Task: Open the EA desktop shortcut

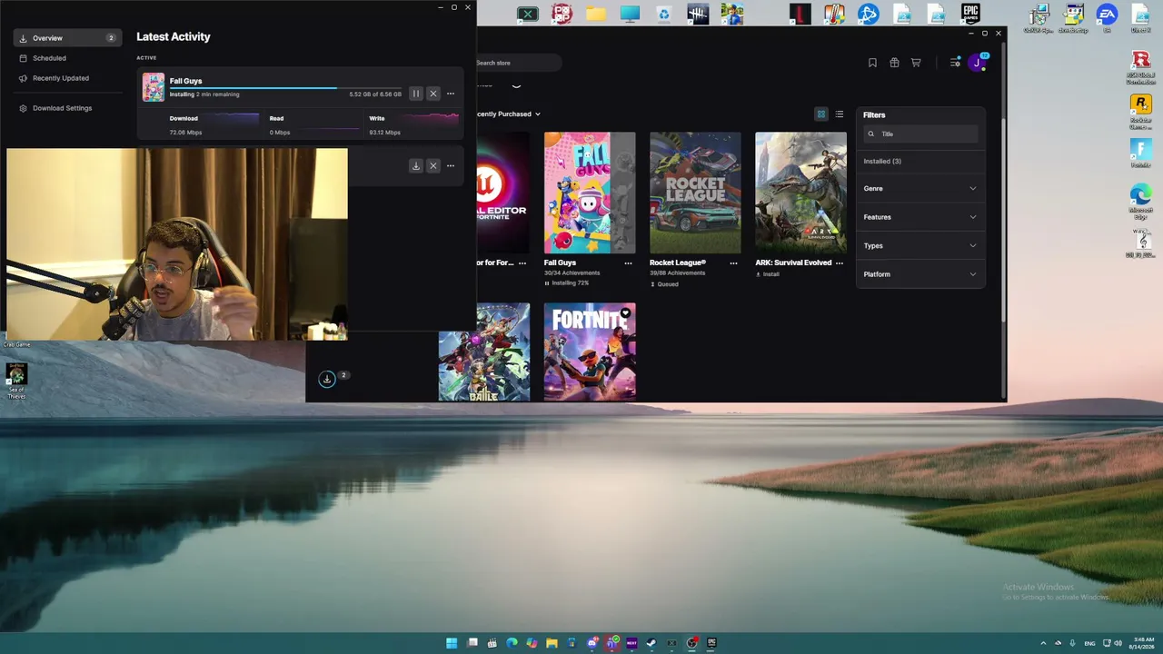Action: click(x=1107, y=17)
